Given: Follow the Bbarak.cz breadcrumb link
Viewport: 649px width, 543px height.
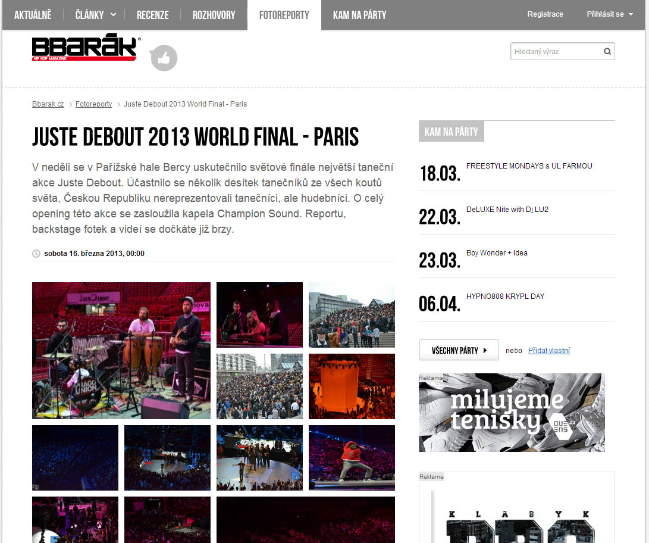Looking at the screenshot, I should [x=48, y=104].
